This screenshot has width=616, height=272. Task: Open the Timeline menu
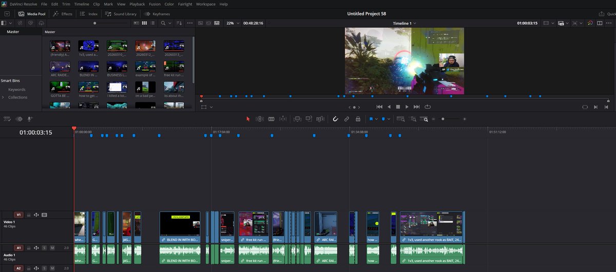tap(82, 4)
